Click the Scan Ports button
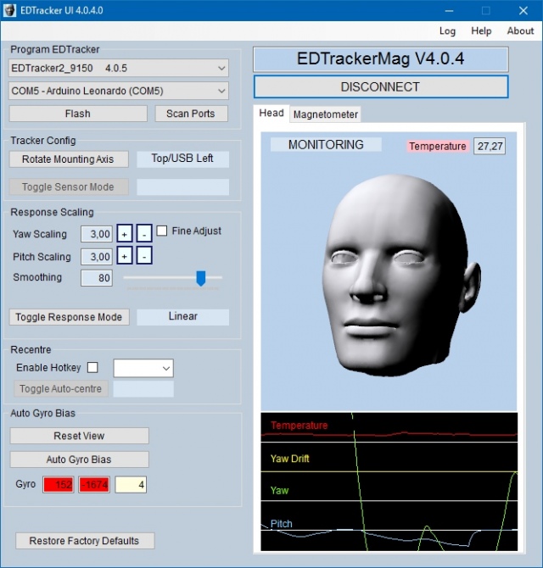Image resolution: width=543 pixels, height=568 pixels. [191, 114]
